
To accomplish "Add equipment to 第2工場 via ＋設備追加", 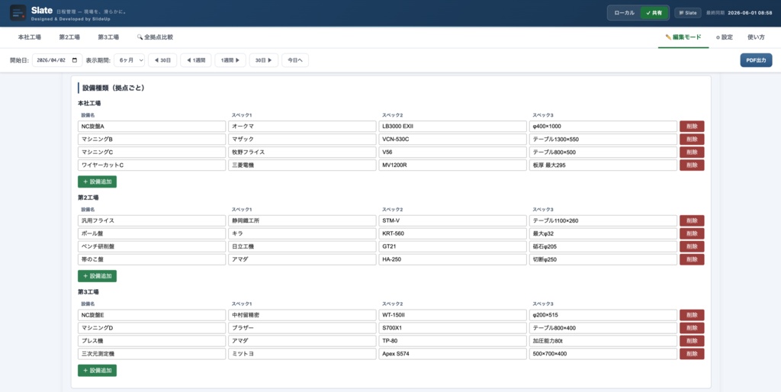I will click(97, 276).
